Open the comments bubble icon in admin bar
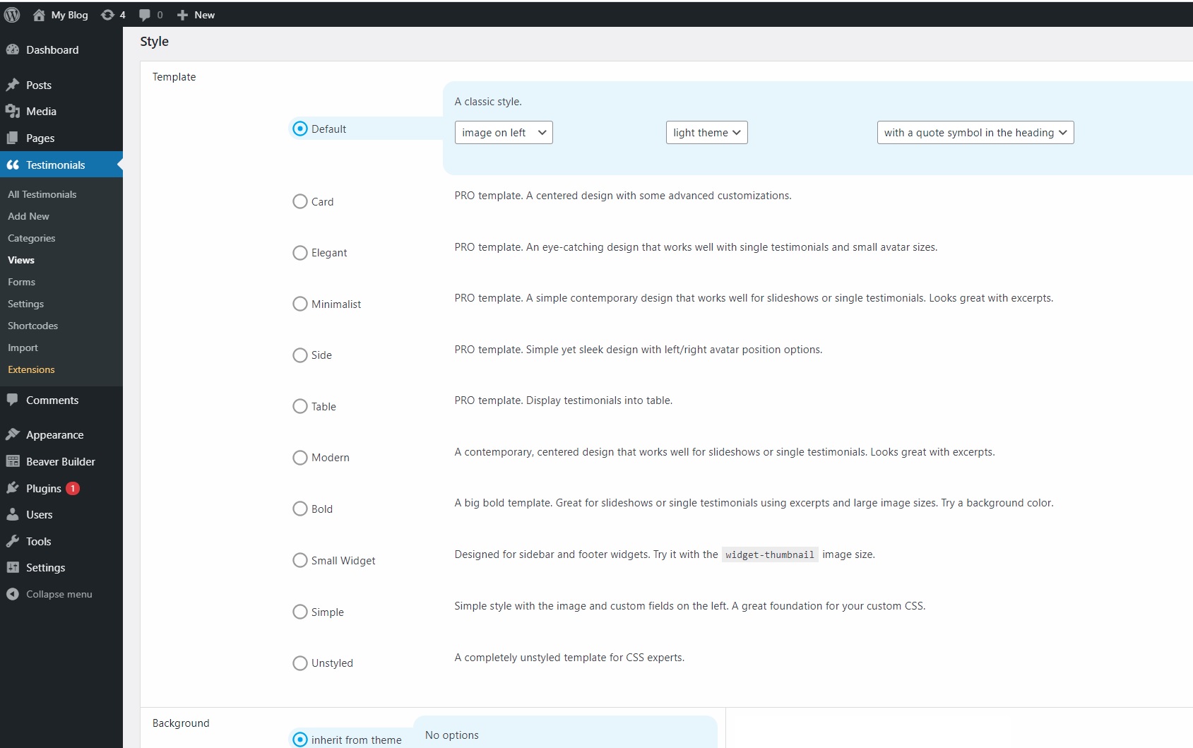Viewport: 1193px width, 748px height. pyautogui.click(x=145, y=15)
